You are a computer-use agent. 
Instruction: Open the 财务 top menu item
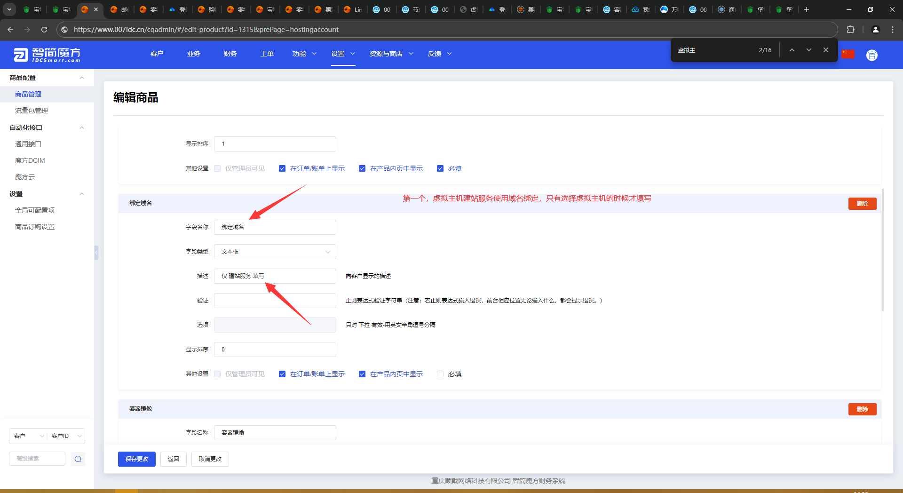click(230, 54)
